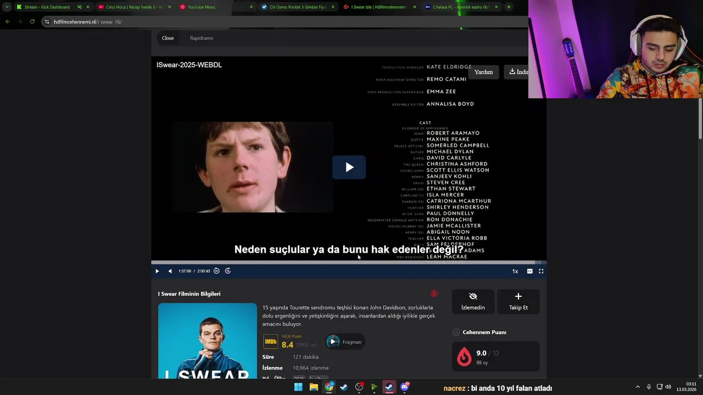Open a new browser tab
Screen dimensions: 703x395
coord(509,7)
